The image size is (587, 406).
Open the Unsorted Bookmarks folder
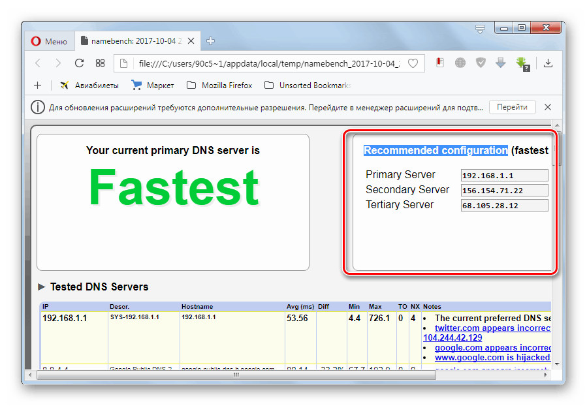308,86
